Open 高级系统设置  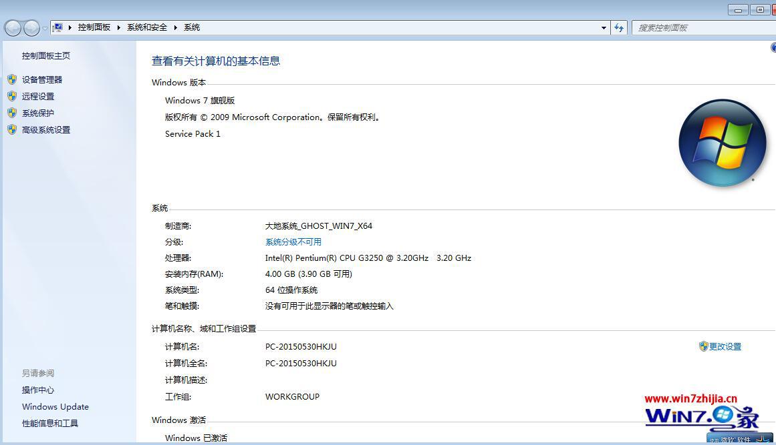click(x=46, y=130)
